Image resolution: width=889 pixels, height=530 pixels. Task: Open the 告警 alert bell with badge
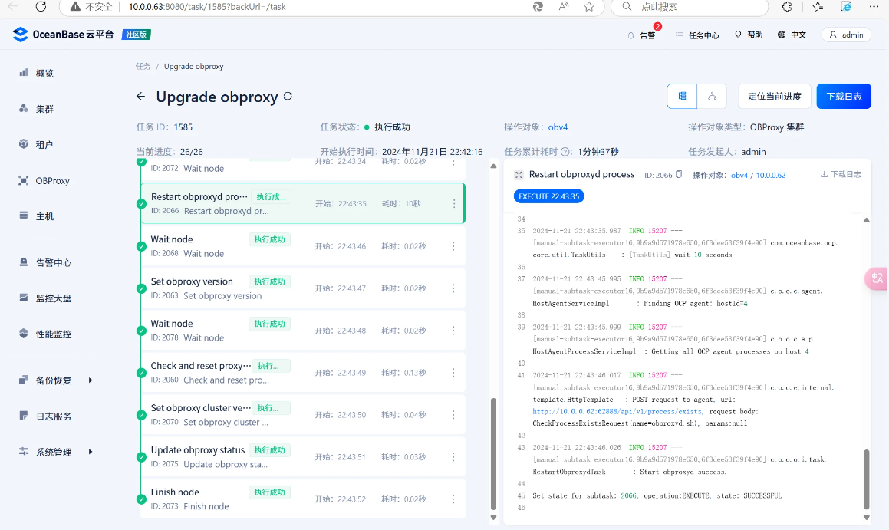(643, 34)
